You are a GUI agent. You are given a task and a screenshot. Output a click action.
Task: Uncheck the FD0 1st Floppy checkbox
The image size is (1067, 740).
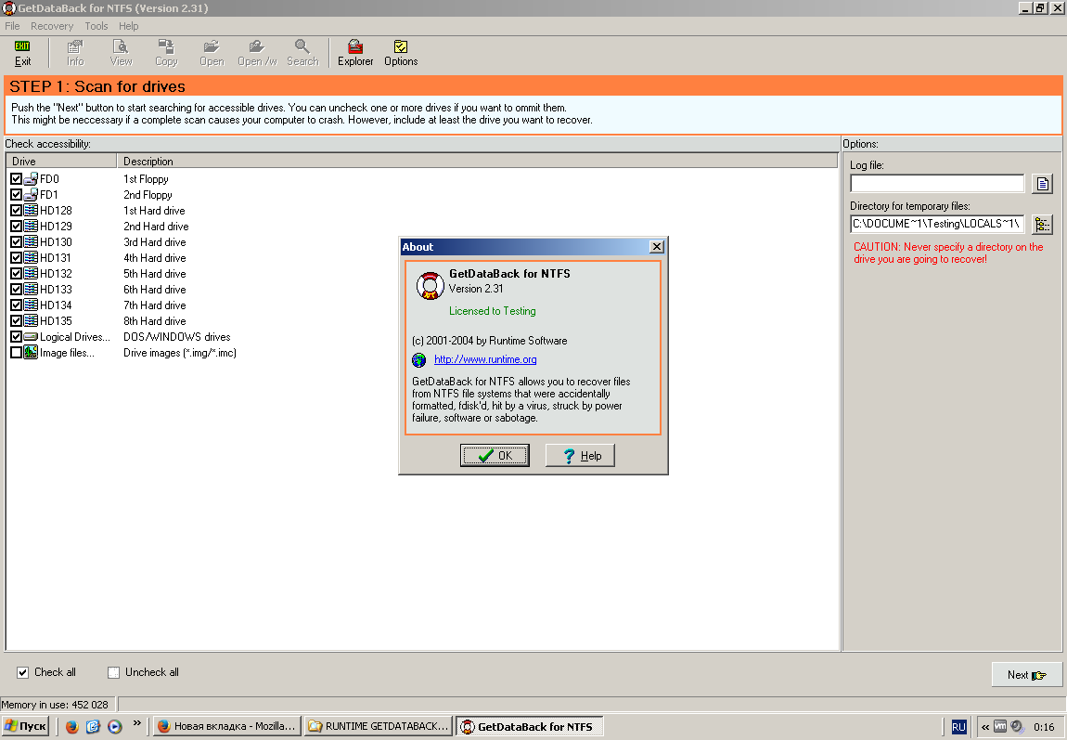16,179
